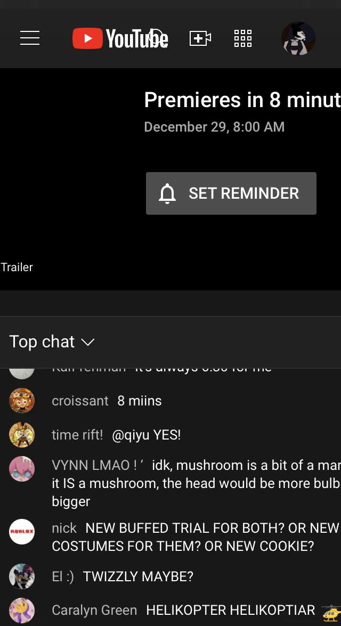Click the El :) username in chat
Image resolution: width=341 pixels, height=626 pixels.
click(x=63, y=576)
